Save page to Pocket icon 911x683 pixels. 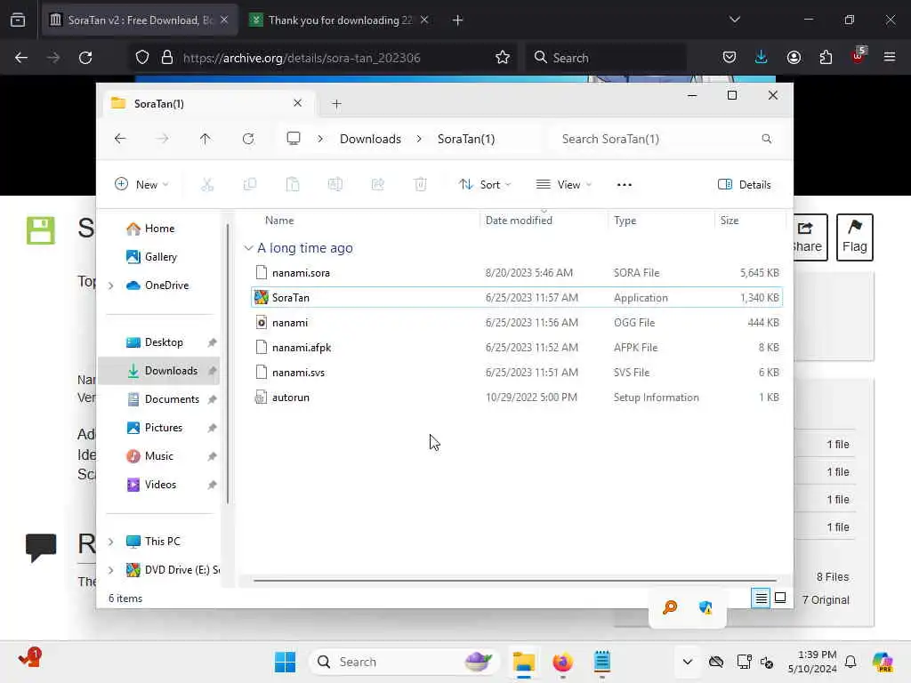pos(730,58)
